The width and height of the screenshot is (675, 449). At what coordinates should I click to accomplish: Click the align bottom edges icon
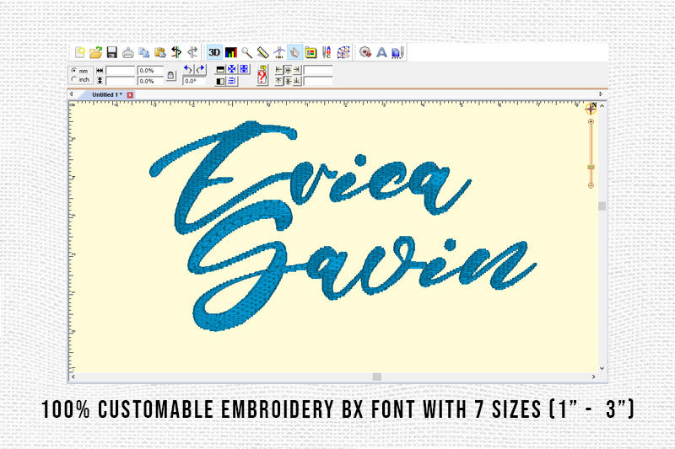click(x=297, y=81)
